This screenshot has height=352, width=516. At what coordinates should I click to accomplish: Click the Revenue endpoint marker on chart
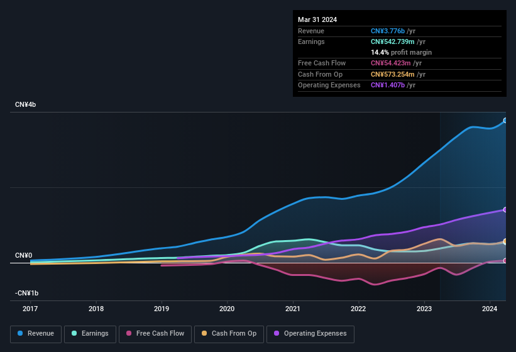point(505,121)
